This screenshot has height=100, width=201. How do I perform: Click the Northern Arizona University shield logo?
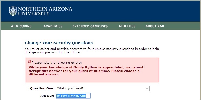coord(13,11)
